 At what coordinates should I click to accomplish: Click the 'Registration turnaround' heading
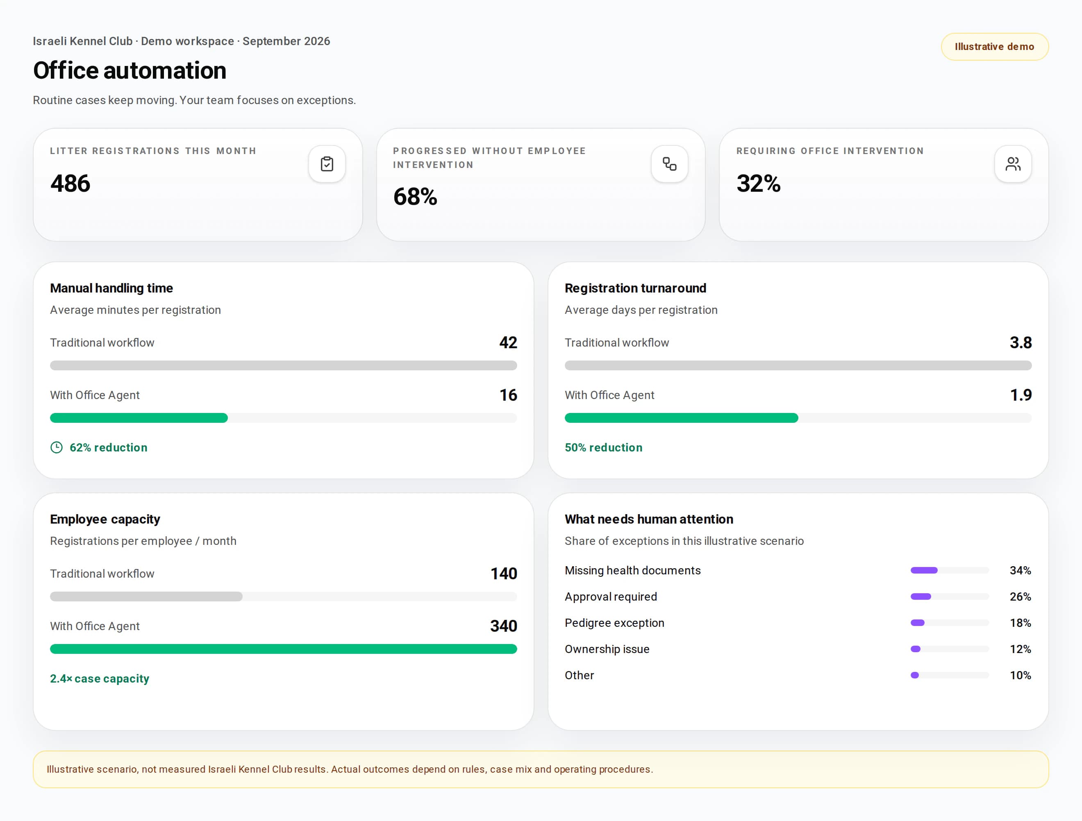635,288
